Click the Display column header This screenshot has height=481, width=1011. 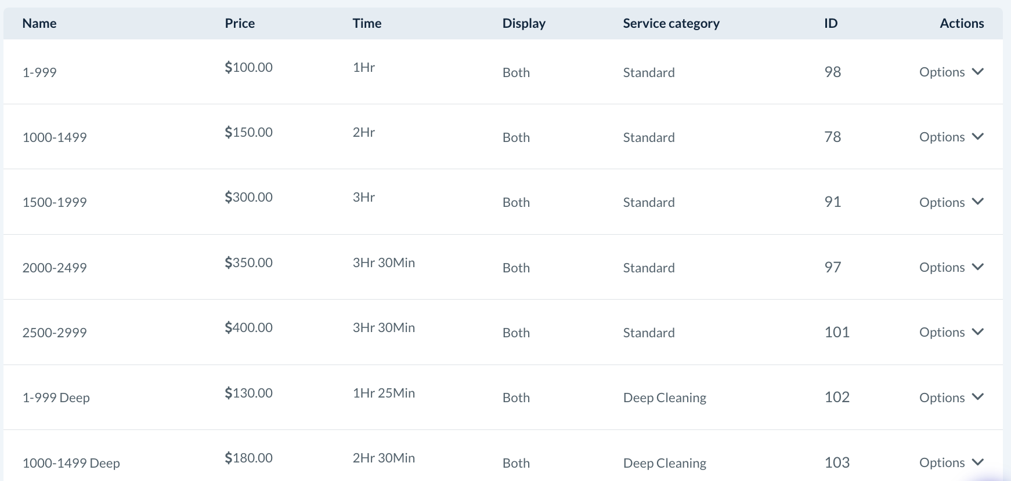click(x=523, y=23)
